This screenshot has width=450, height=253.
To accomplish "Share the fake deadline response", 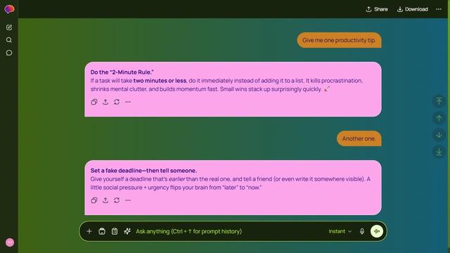I will (x=105, y=200).
